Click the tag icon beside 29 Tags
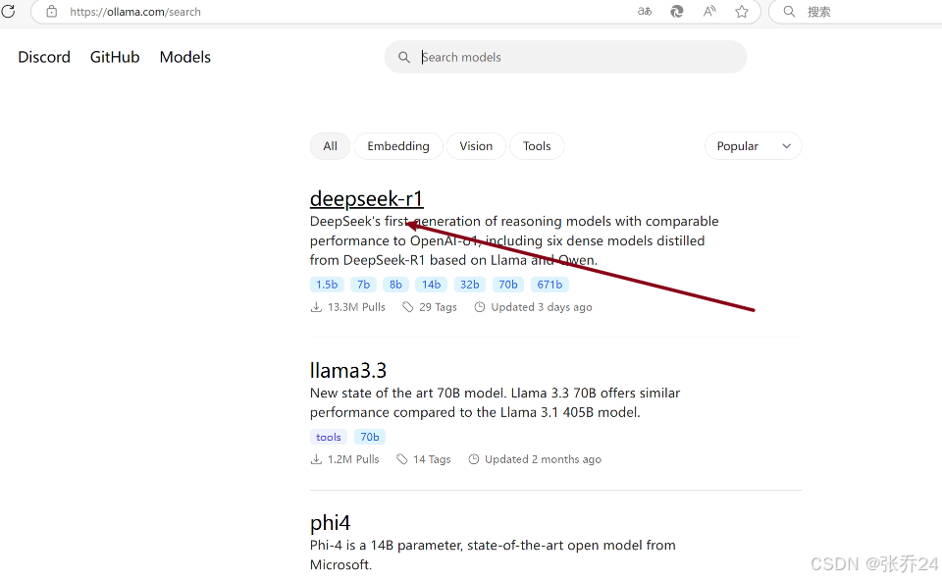This screenshot has height=581, width=942. click(x=408, y=307)
